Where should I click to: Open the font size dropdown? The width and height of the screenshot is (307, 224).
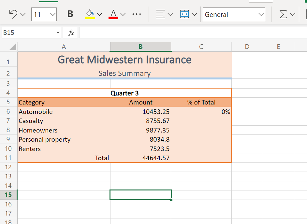[52, 15]
